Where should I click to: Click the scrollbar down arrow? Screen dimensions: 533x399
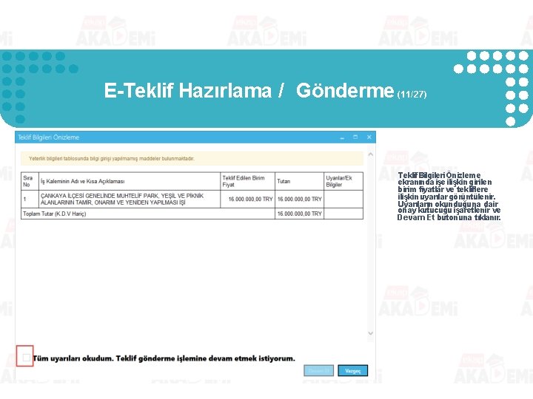click(x=371, y=333)
